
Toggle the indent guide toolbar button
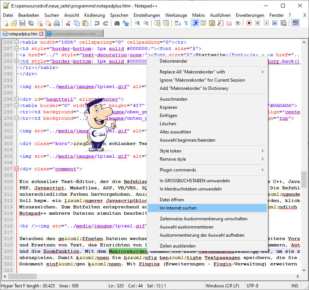coord(195,23)
